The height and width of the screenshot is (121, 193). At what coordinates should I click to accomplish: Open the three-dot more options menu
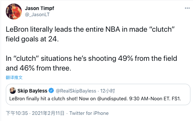(x=187, y=8)
